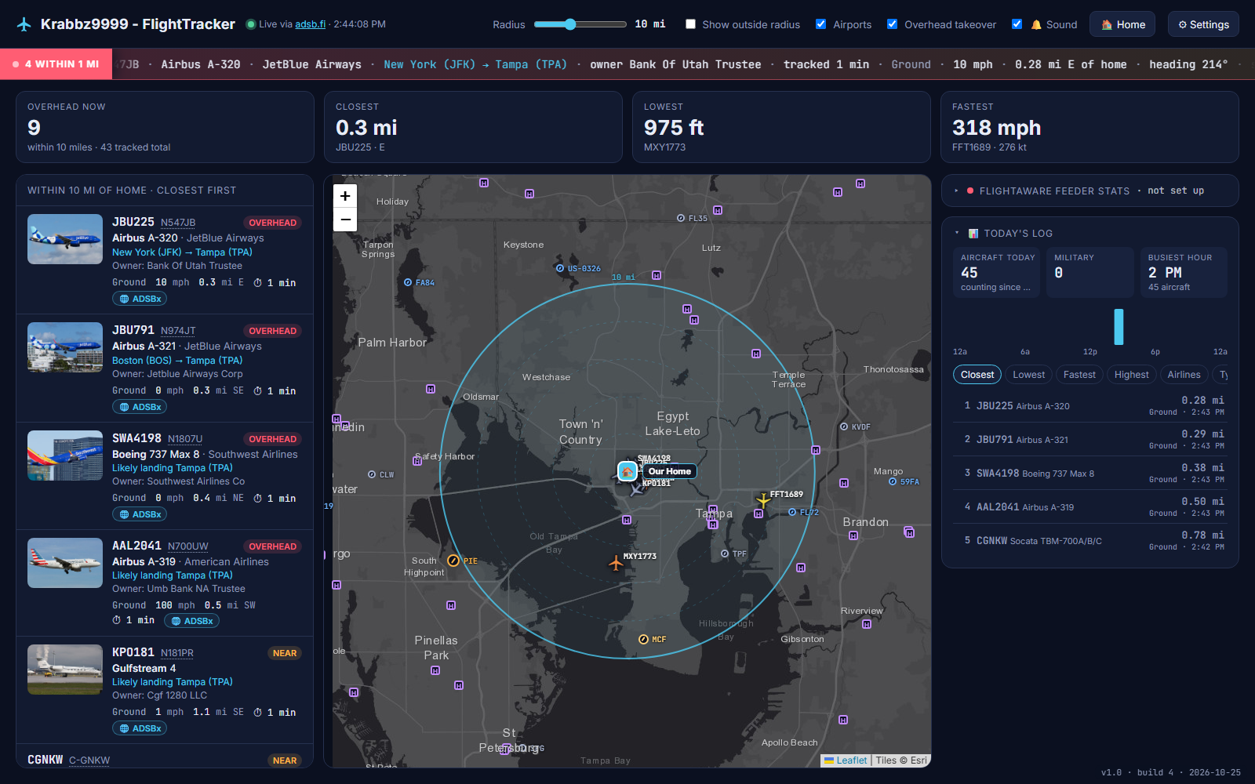This screenshot has width=1255, height=784.
Task: Click the CLW airport marker
Action: [x=372, y=474]
